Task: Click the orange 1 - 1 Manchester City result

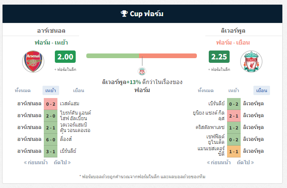Action: pyautogui.click(x=234, y=152)
